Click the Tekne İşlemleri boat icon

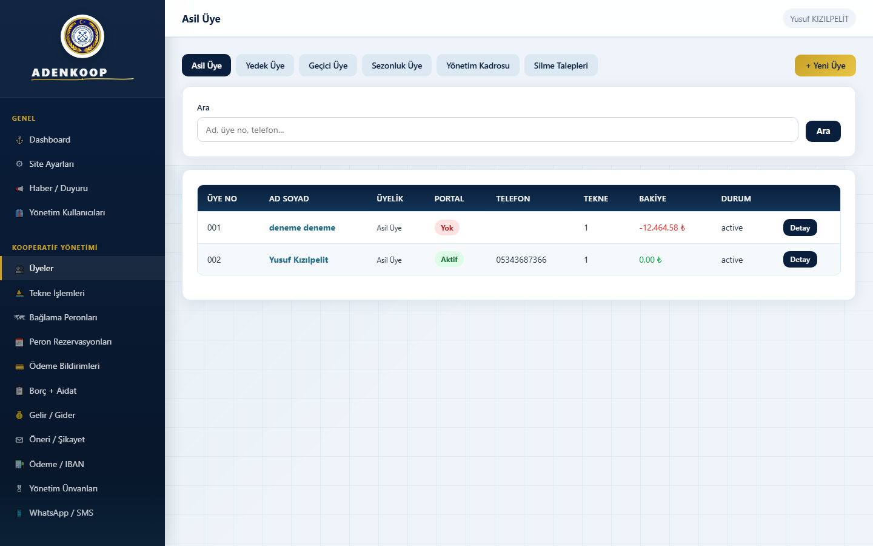click(19, 293)
